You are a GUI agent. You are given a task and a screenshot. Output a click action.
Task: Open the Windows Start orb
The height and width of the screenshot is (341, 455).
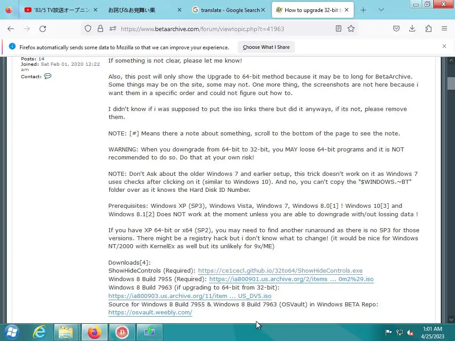[x=12, y=332]
